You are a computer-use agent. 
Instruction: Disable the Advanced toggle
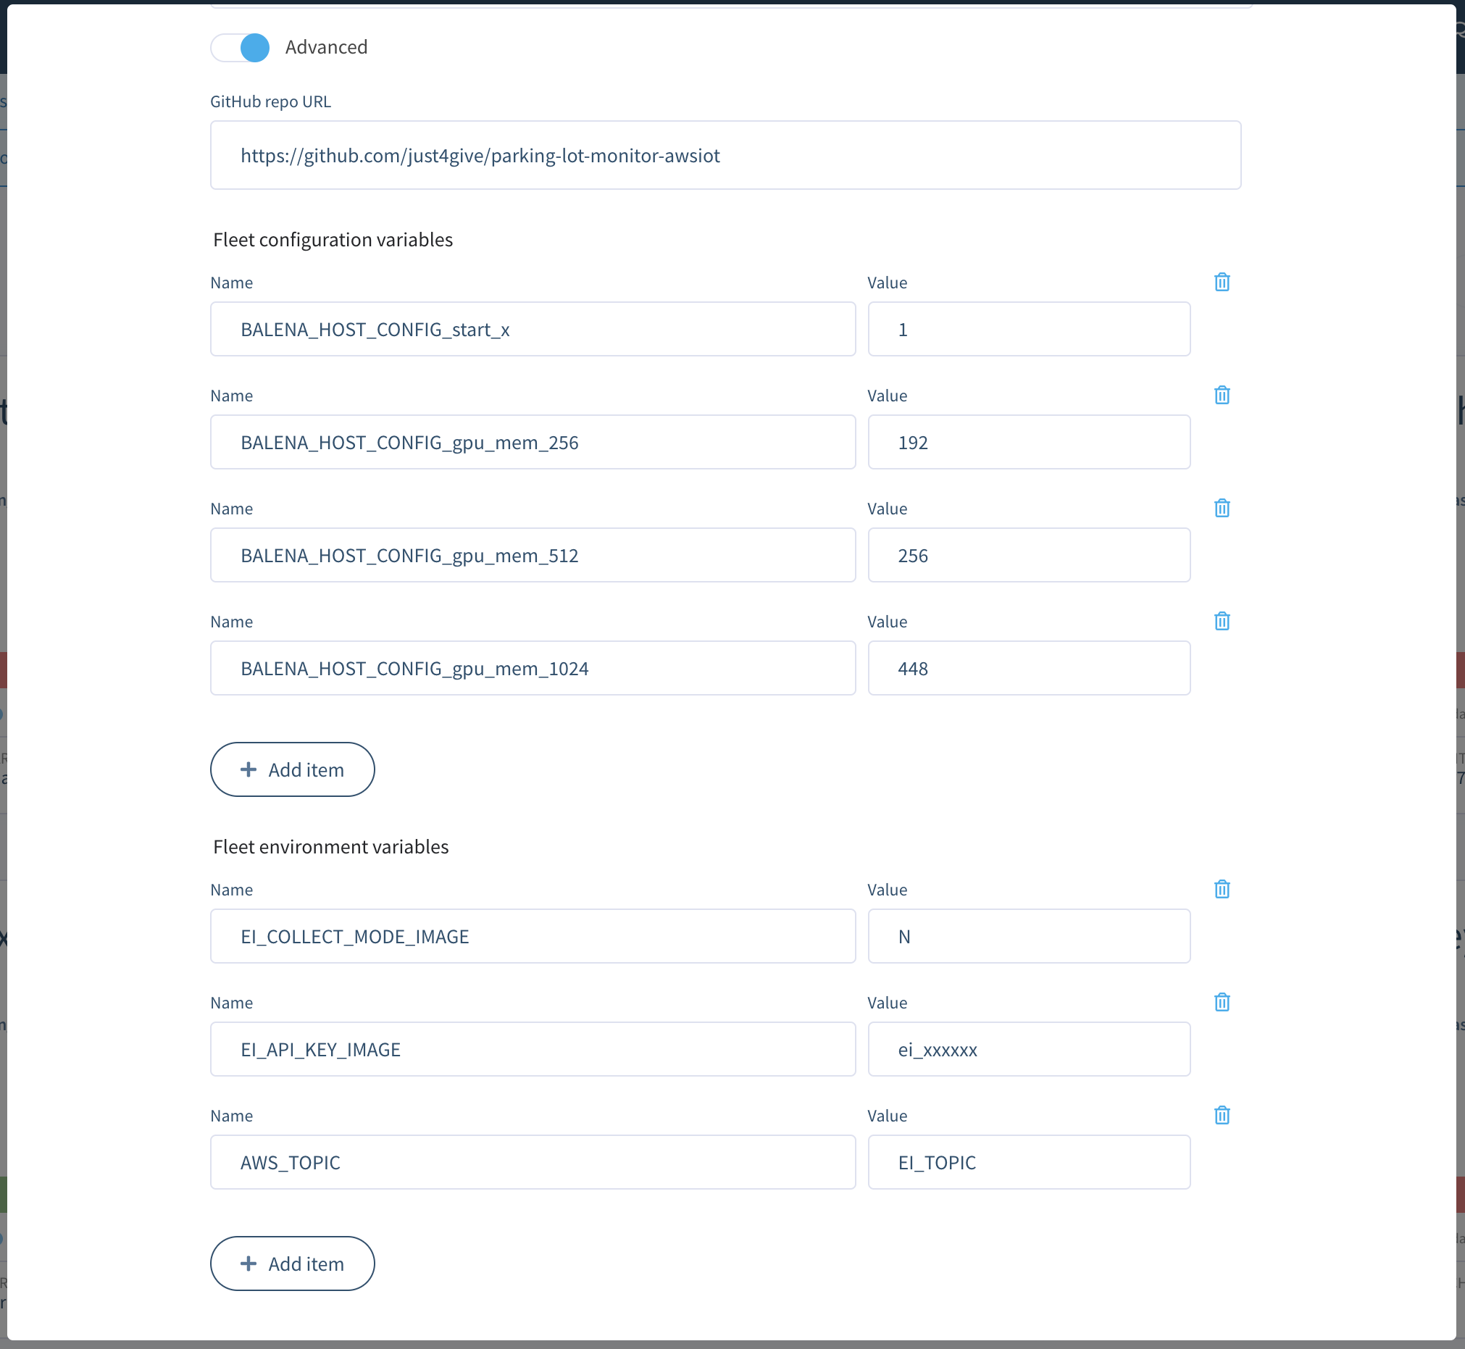click(x=240, y=46)
